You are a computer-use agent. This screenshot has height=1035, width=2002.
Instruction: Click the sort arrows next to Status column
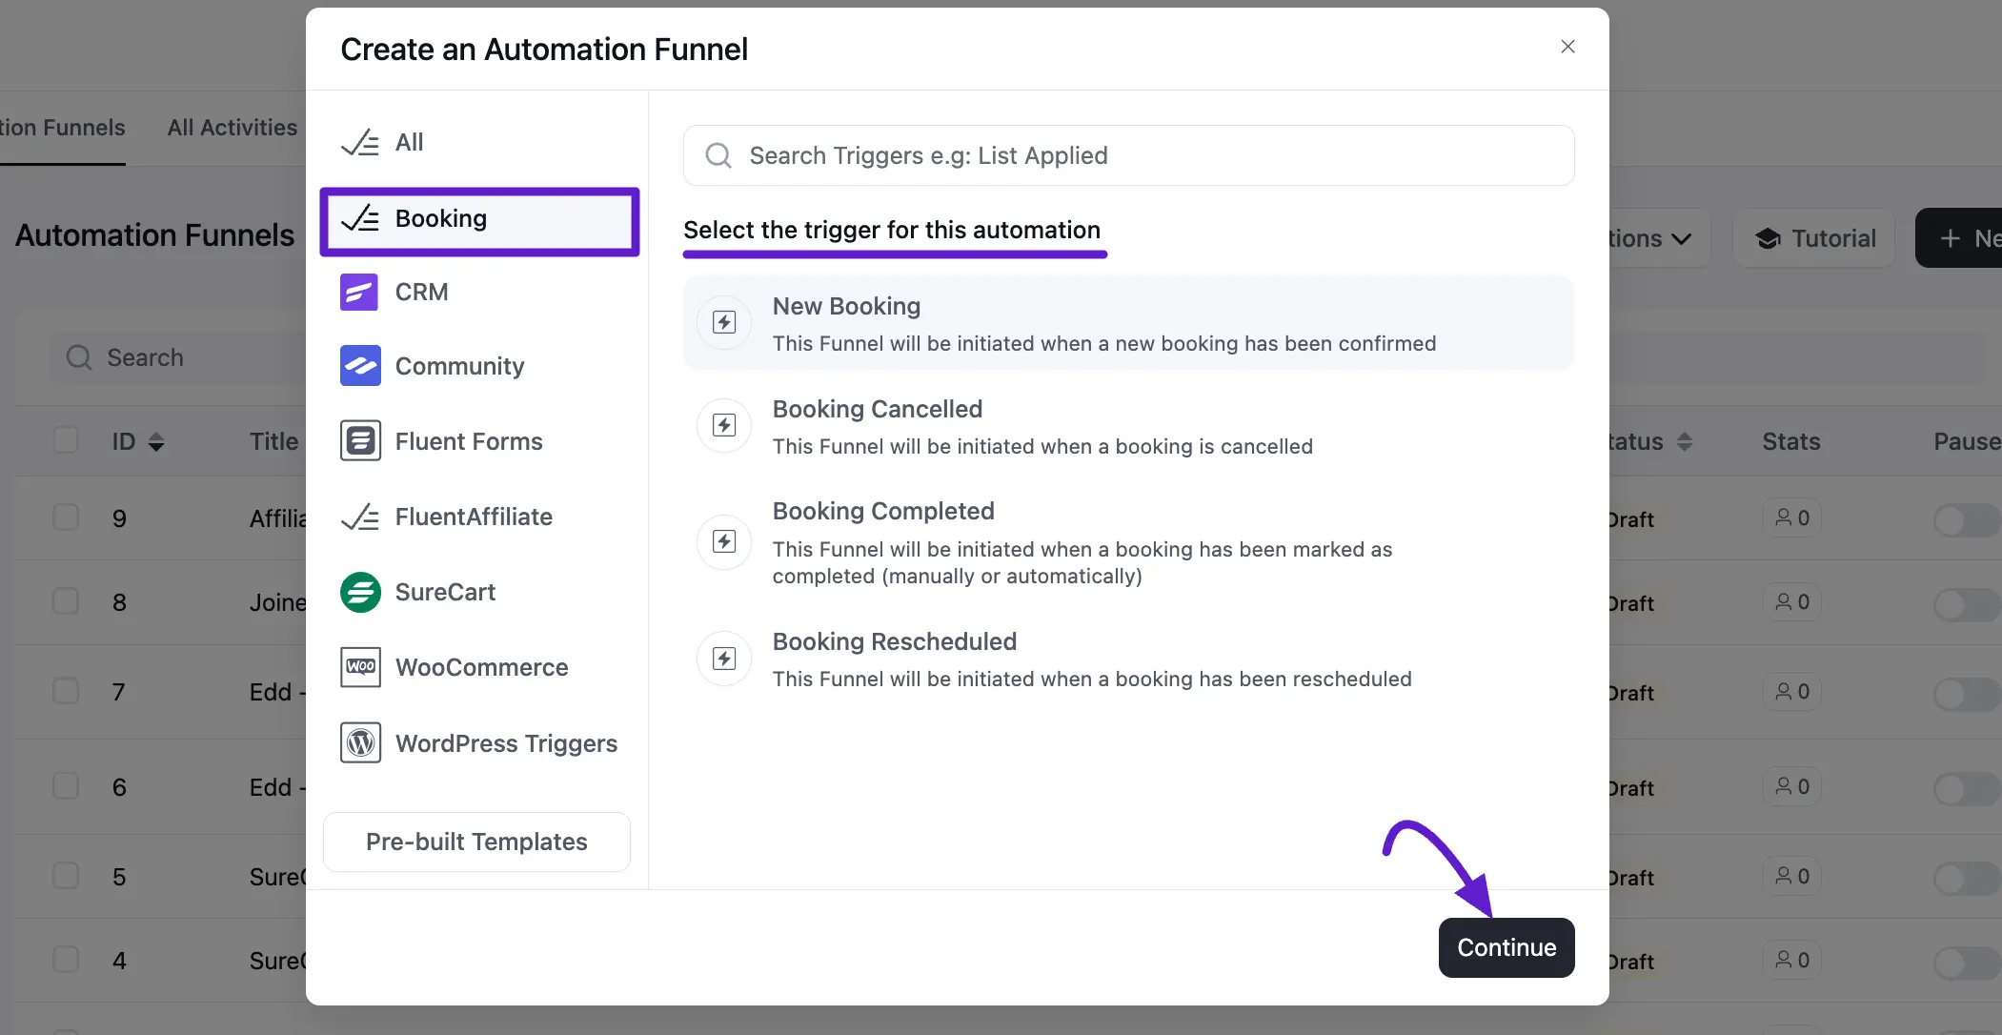point(1685,441)
